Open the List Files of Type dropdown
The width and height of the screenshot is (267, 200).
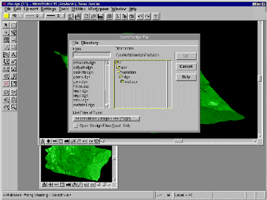106,118
